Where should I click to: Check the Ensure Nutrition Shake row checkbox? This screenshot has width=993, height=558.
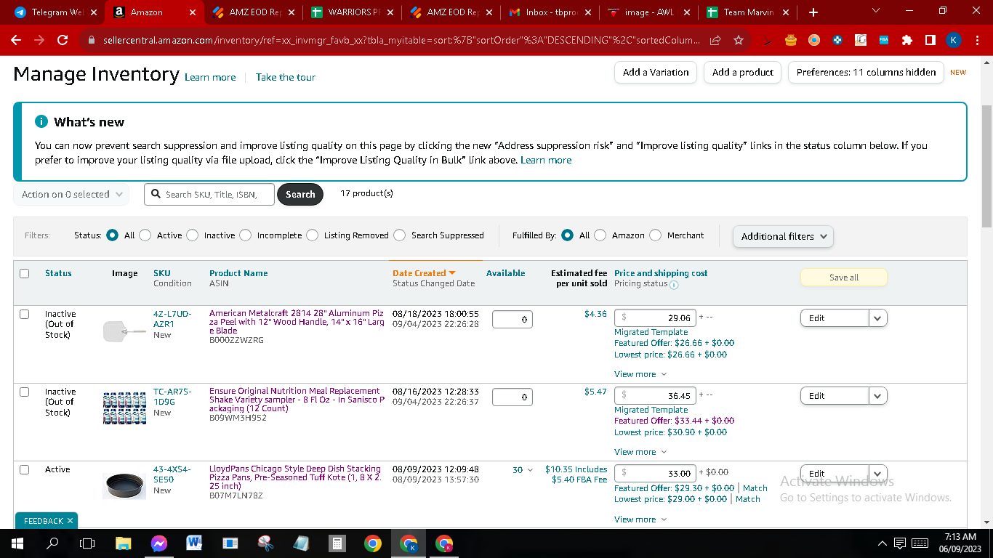[x=25, y=392]
